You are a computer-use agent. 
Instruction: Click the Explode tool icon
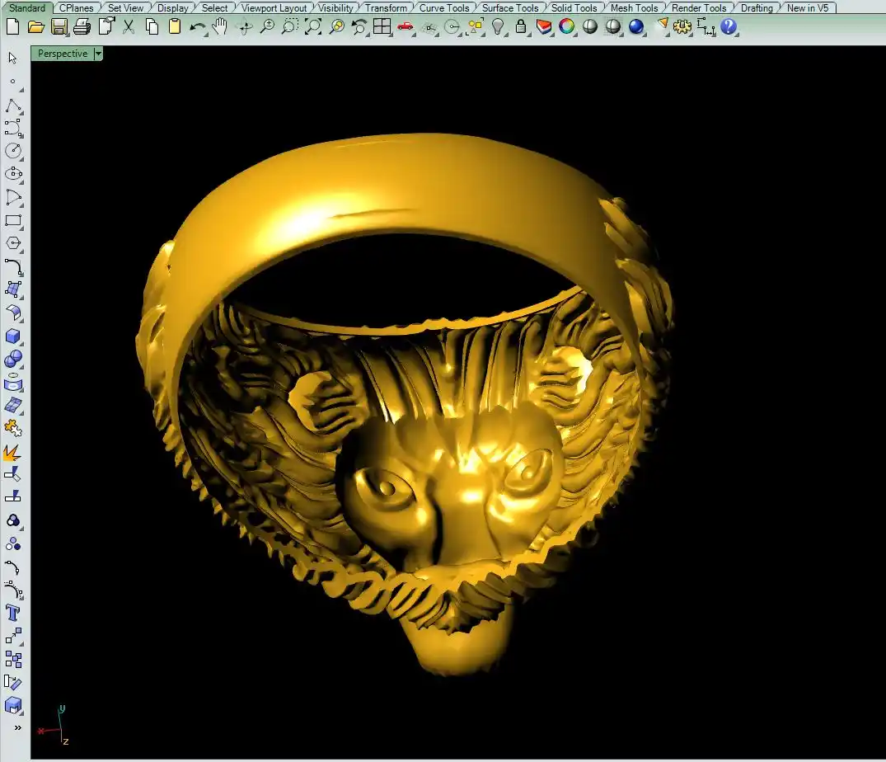(x=13, y=452)
